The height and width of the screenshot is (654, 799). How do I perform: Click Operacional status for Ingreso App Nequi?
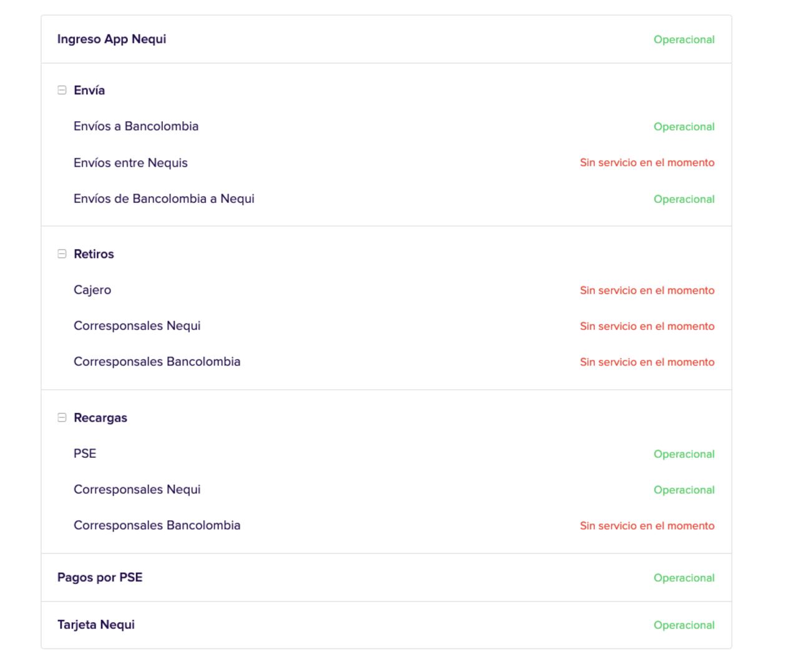coord(684,40)
